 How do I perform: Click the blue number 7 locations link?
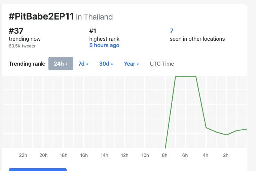coord(172,31)
